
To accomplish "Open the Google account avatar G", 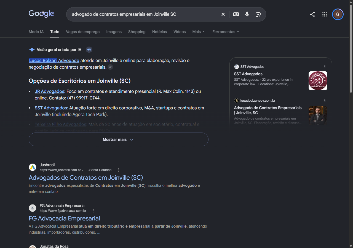I will (x=338, y=14).
